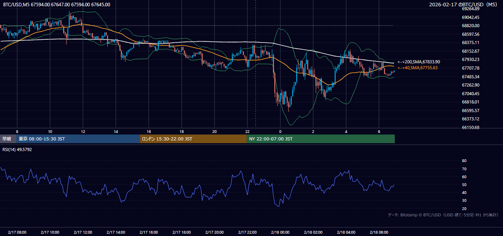Image resolution: width=503 pixels, height=236 pixels.
Task: Click the 2/17 08:00 time label
Action: 17,232
